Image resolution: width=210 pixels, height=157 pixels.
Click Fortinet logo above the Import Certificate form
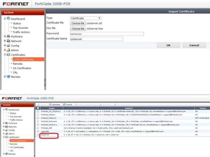(16, 4)
